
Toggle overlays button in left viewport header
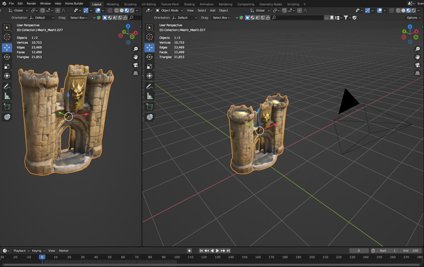[98, 10]
